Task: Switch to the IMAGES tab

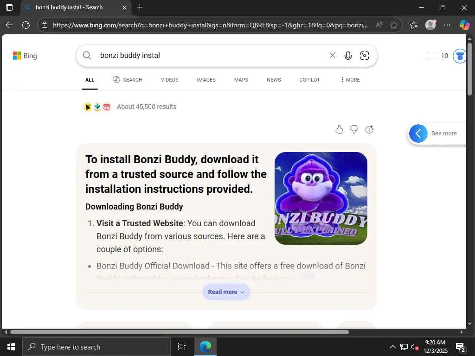Action: tap(206, 80)
